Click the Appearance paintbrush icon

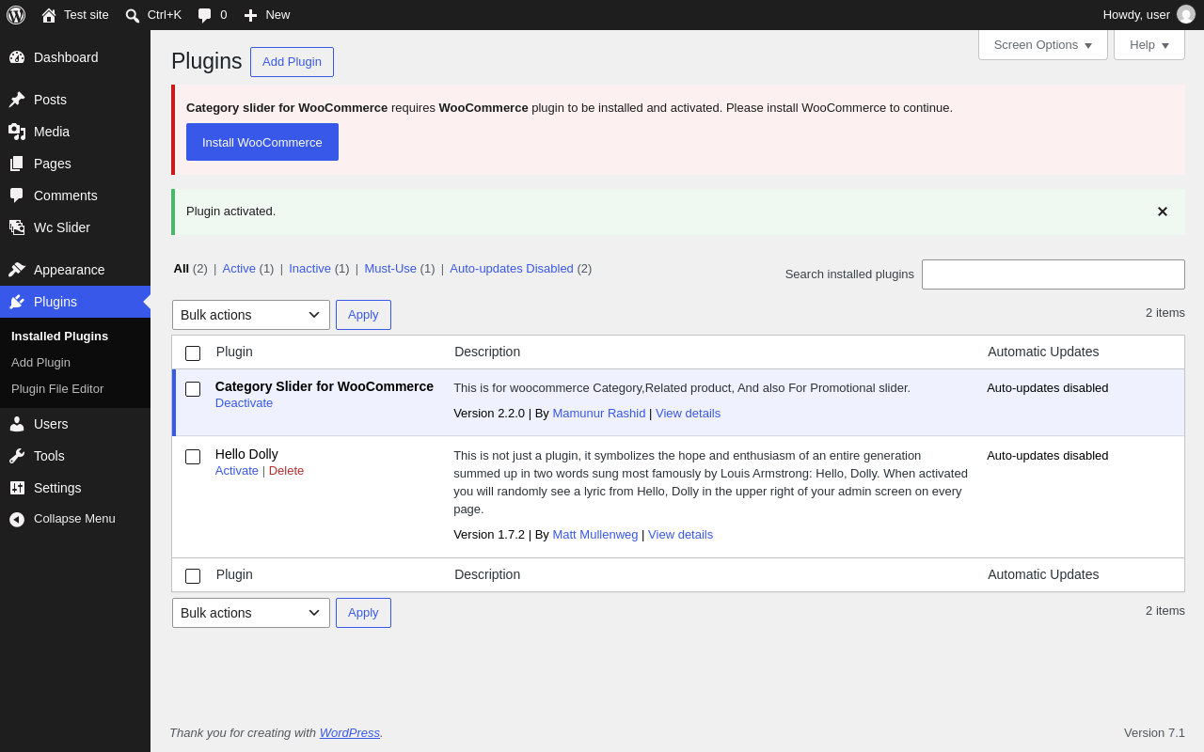[17, 270]
